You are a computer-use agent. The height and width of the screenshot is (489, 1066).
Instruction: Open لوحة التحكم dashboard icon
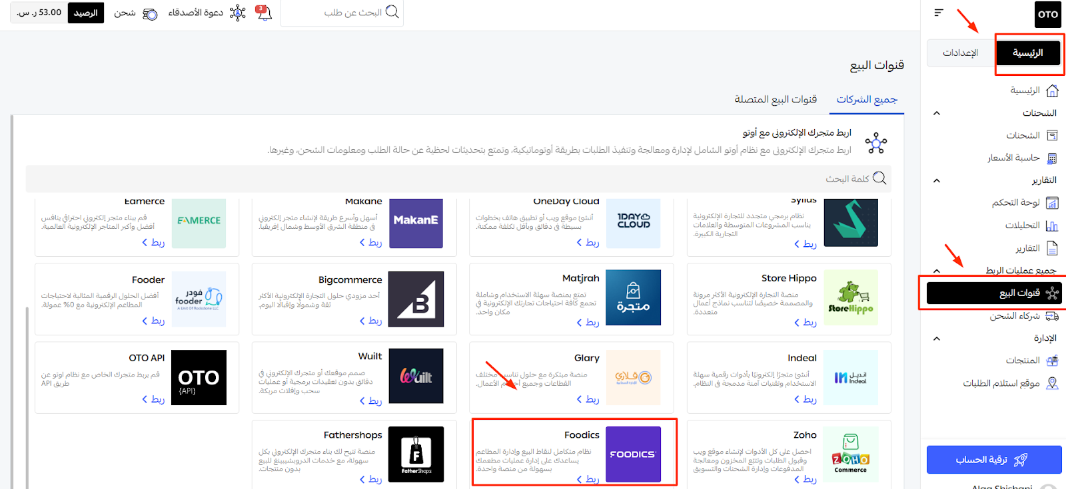1053,203
